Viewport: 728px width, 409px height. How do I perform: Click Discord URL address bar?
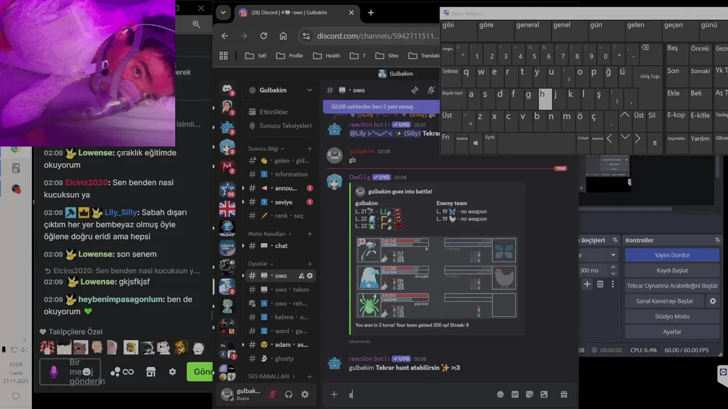pyautogui.click(x=370, y=36)
